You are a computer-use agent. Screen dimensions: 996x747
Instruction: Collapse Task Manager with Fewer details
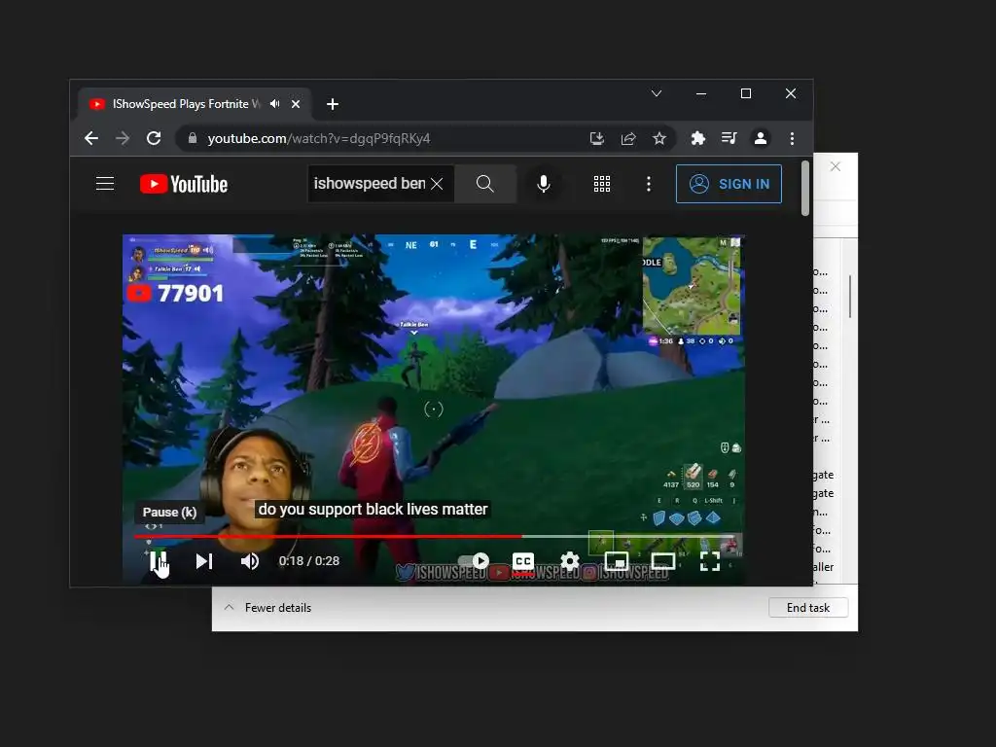[267, 607]
